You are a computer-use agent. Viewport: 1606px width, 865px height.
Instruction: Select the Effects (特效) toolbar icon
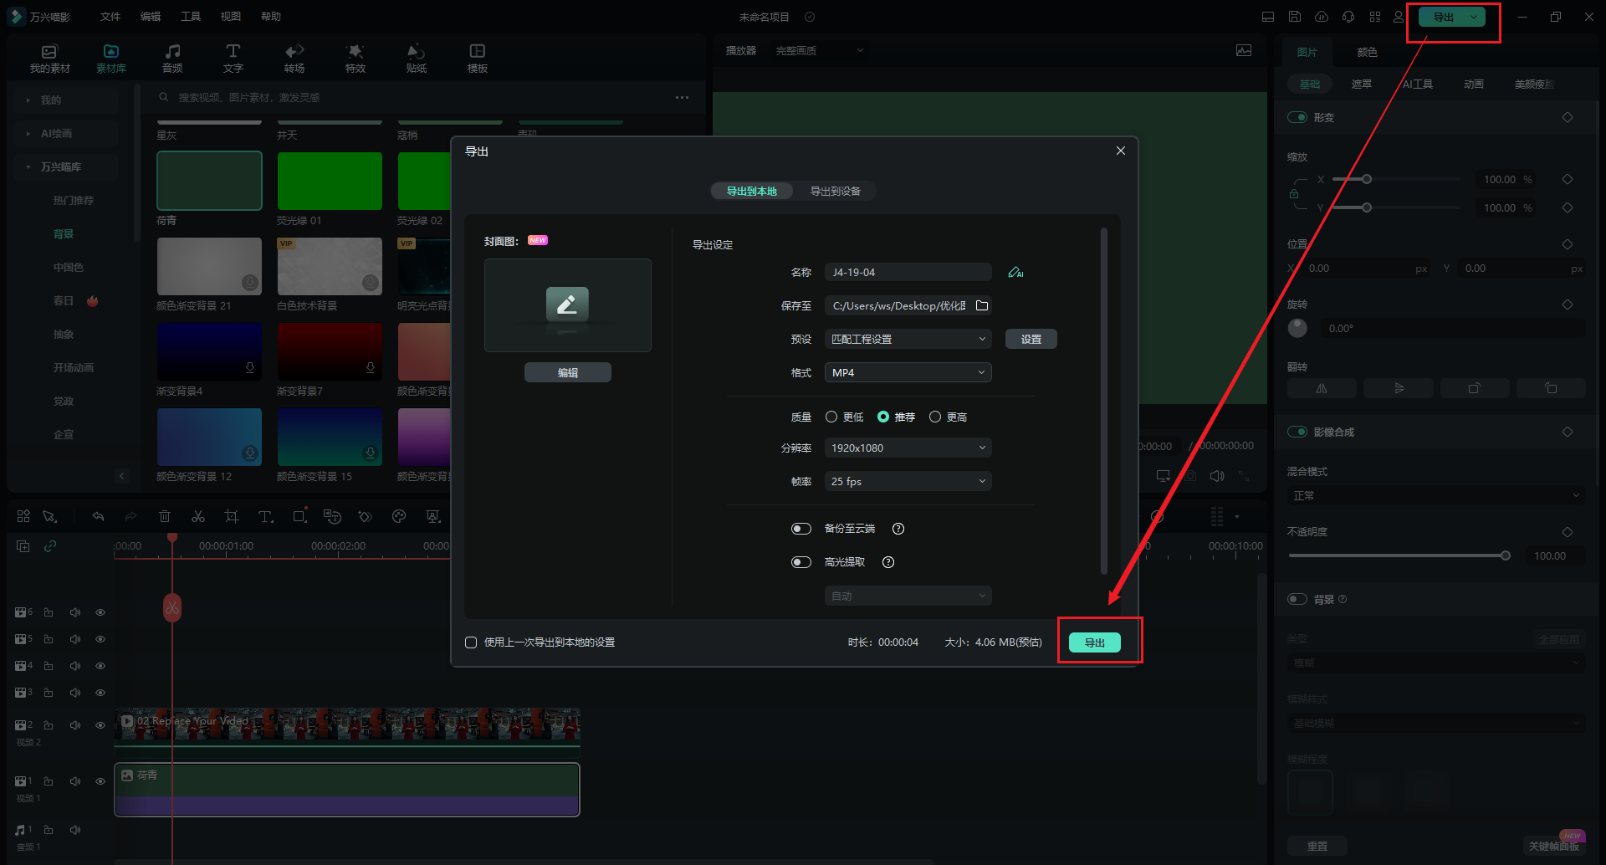355,58
